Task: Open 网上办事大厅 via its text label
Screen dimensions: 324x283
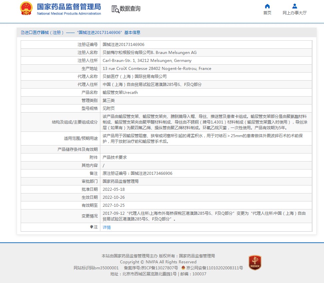Action: pyautogui.click(x=294, y=13)
